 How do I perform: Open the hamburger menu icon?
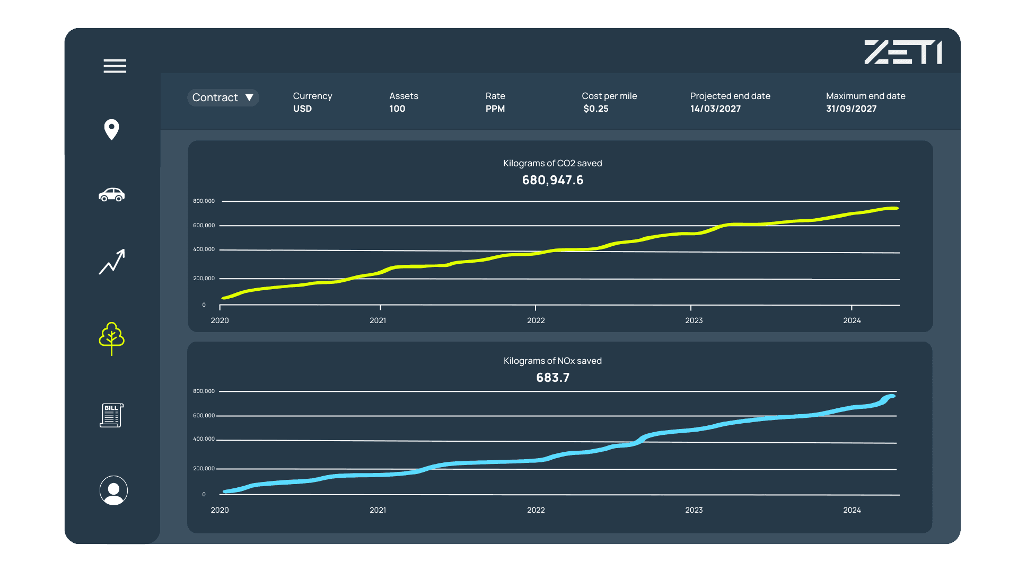pyautogui.click(x=115, y=66)
